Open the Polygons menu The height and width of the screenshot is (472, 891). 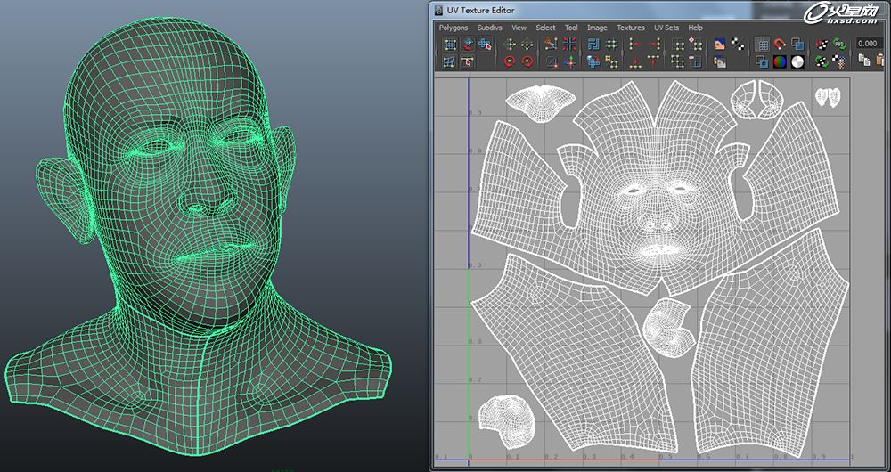[454, 28]
